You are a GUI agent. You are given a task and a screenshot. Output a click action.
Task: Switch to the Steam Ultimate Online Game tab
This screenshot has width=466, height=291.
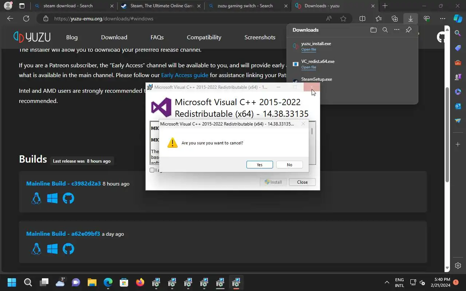(161, 6)
